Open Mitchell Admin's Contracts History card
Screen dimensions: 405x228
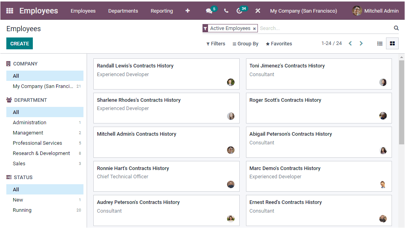(136, 134)
